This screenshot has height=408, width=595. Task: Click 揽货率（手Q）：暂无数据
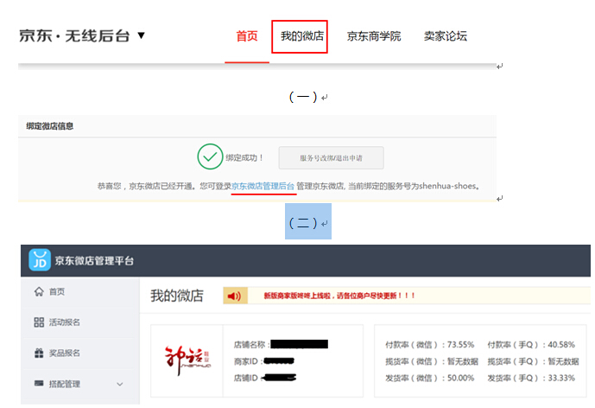pos(533,361)
